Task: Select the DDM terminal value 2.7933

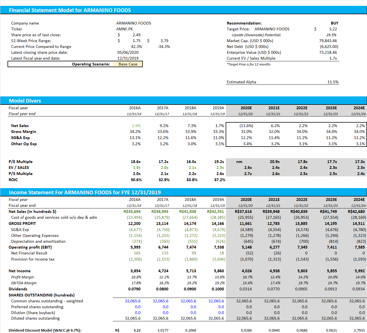Action: tap(359, 330)
